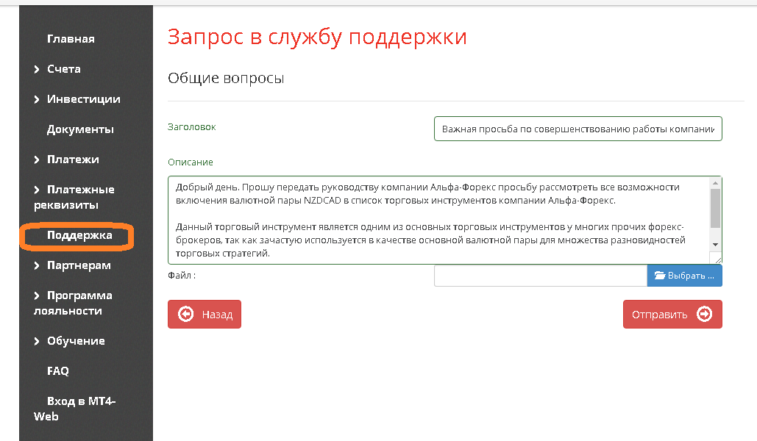
Task: Go to Документы in the sidebar
Action: [x=80, y=129]
